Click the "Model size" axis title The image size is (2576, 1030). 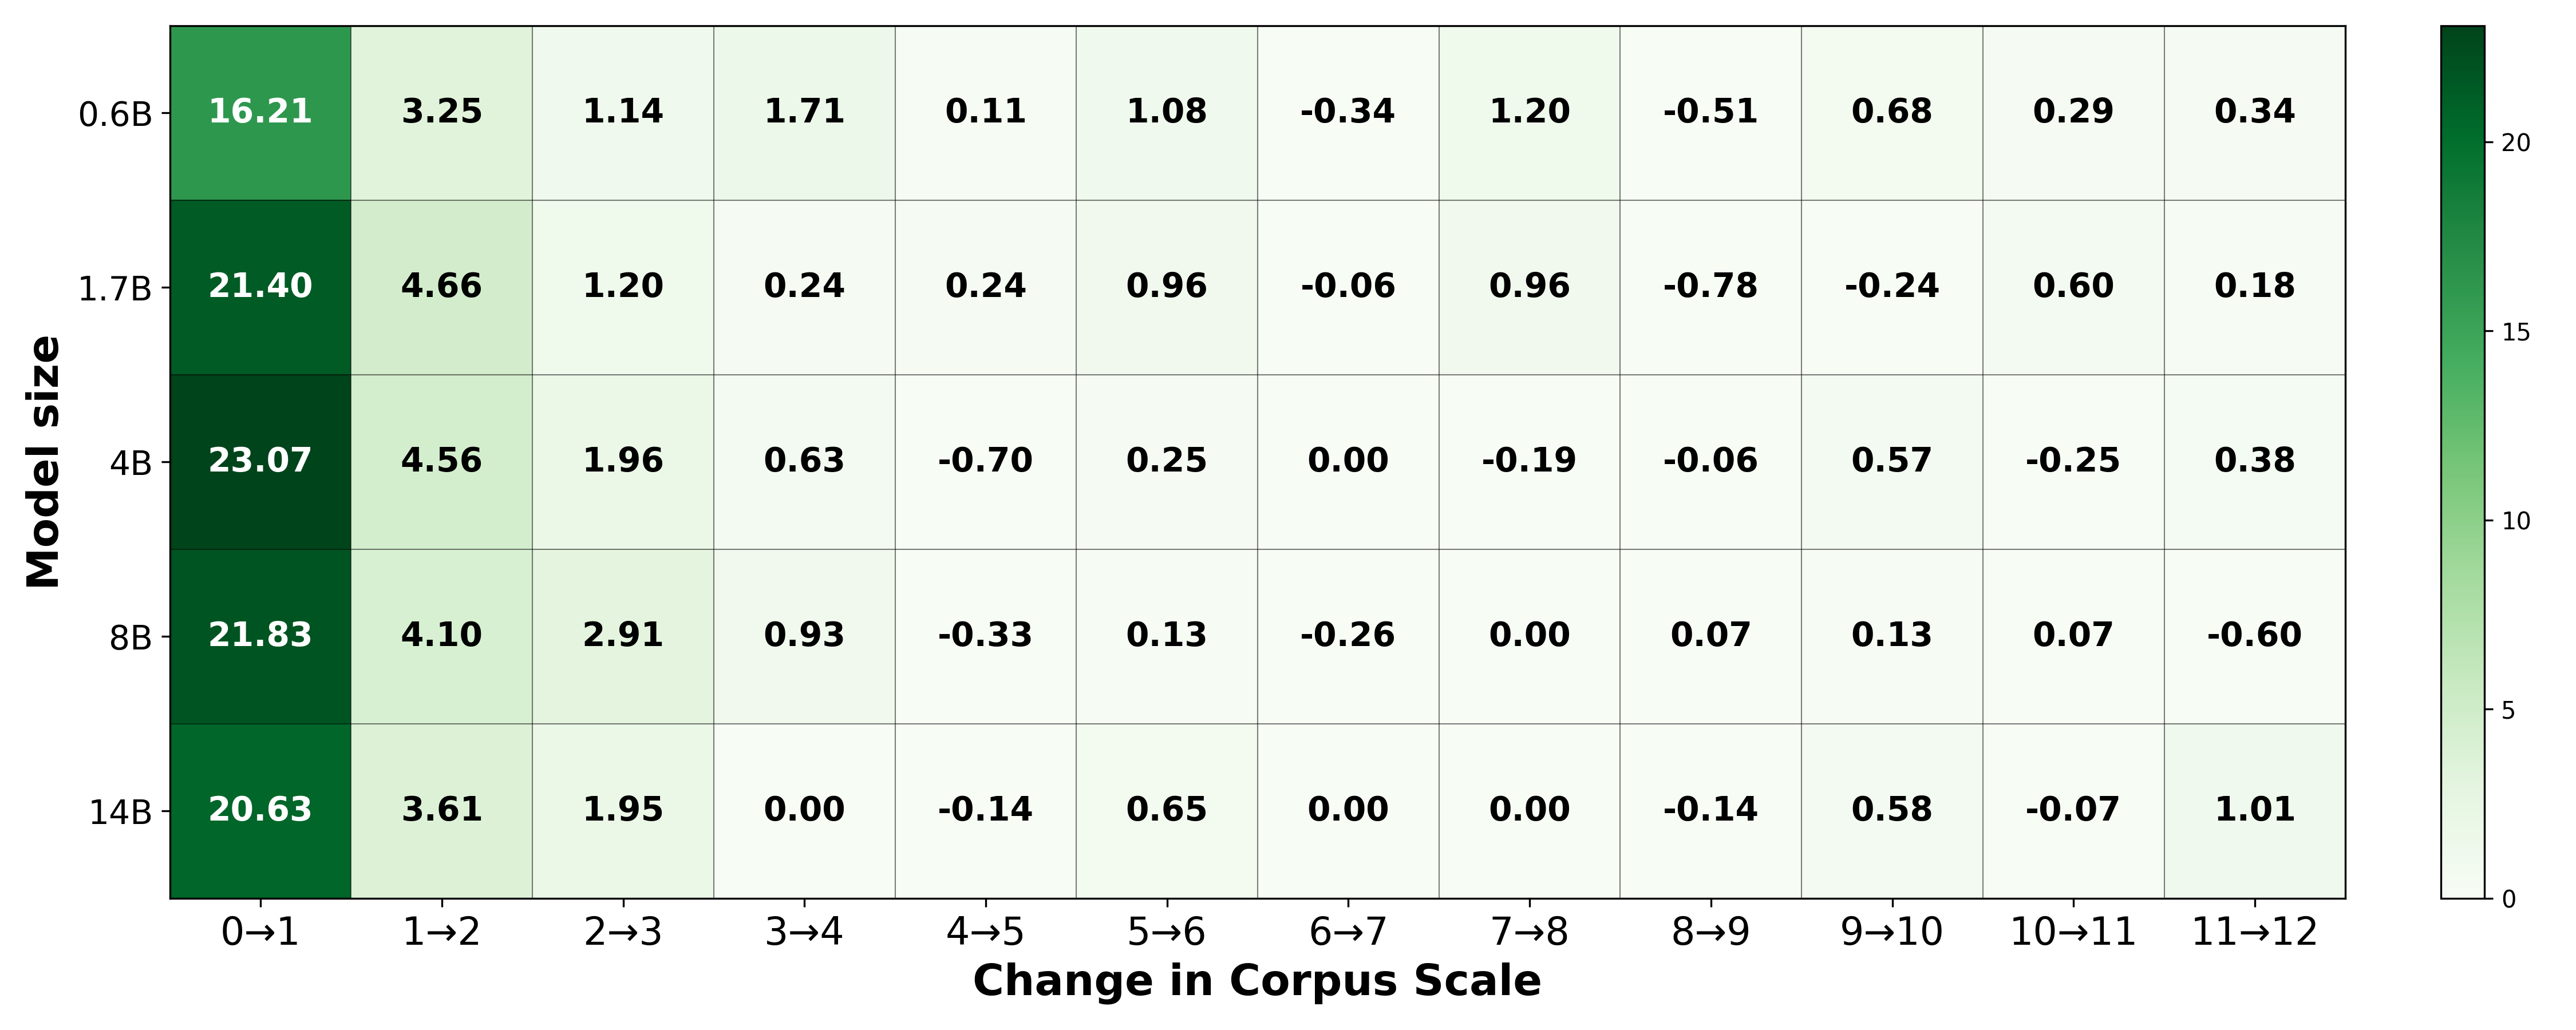click(44, 462)
